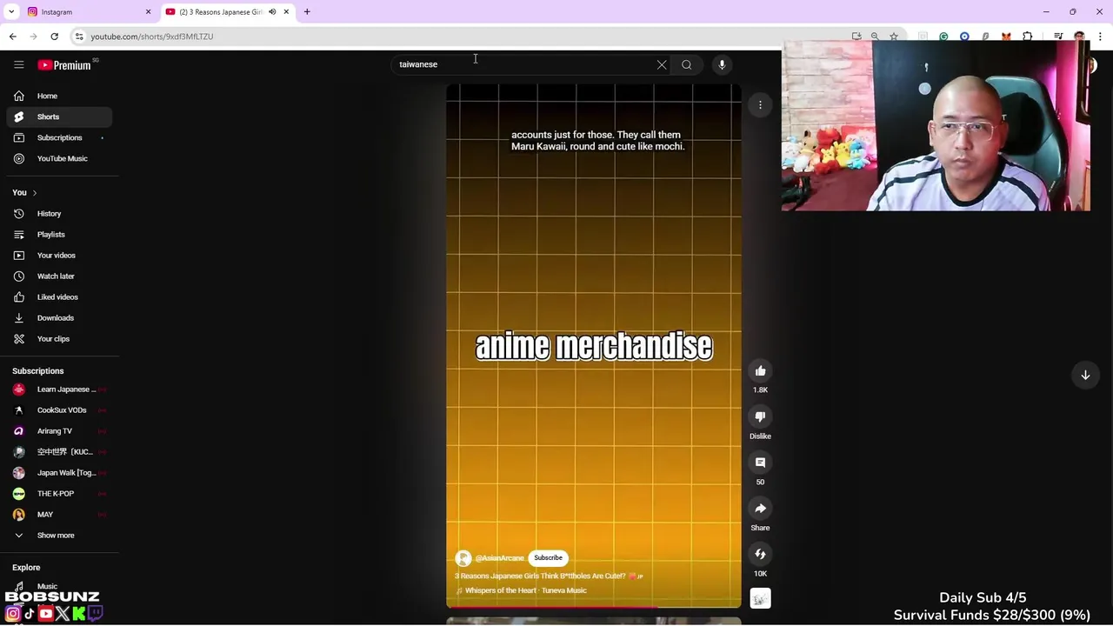
Task: Open a new browser tab
Action: pos(307,12)
